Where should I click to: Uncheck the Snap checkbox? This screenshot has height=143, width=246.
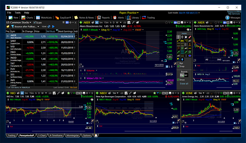coord(178,66)
